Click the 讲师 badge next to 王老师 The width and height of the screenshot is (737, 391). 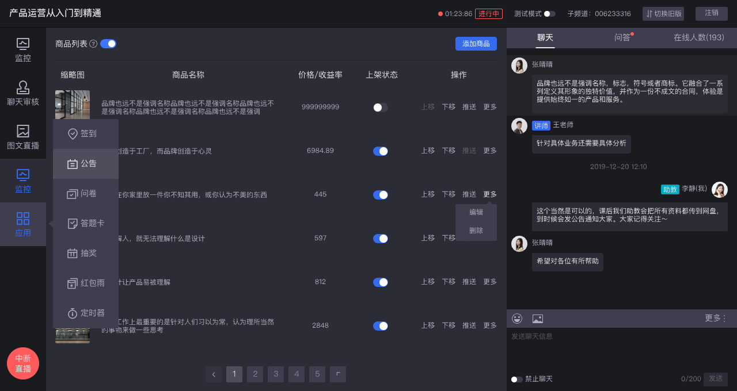541,125
